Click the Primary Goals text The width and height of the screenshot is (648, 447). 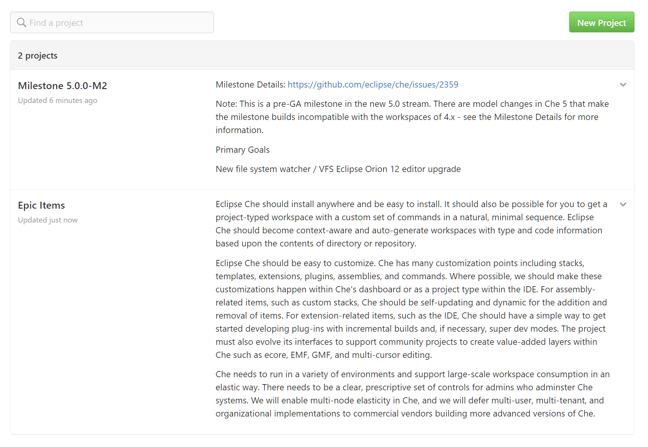click(243, 150)
